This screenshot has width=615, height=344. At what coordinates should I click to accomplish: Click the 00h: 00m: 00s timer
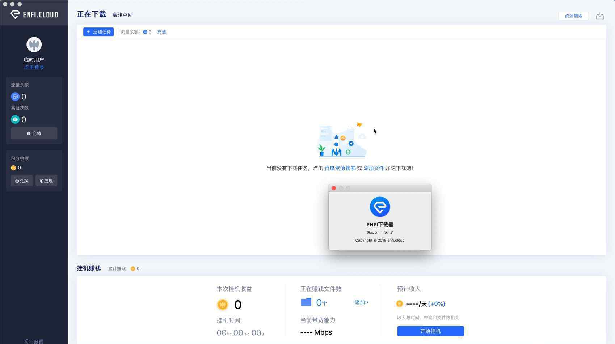click(x=240, y=333)
